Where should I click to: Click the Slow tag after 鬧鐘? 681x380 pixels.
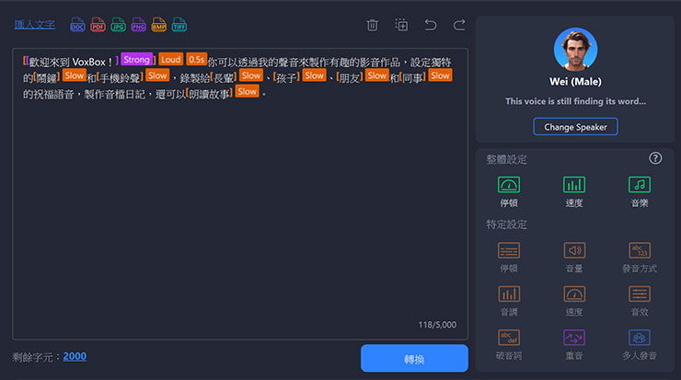pos(75,75)
